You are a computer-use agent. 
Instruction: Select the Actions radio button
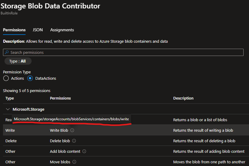click(6, 78)
